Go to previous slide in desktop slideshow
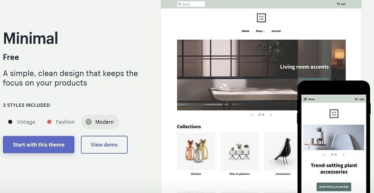Viewport: 374px width, 193px height. 251,115
